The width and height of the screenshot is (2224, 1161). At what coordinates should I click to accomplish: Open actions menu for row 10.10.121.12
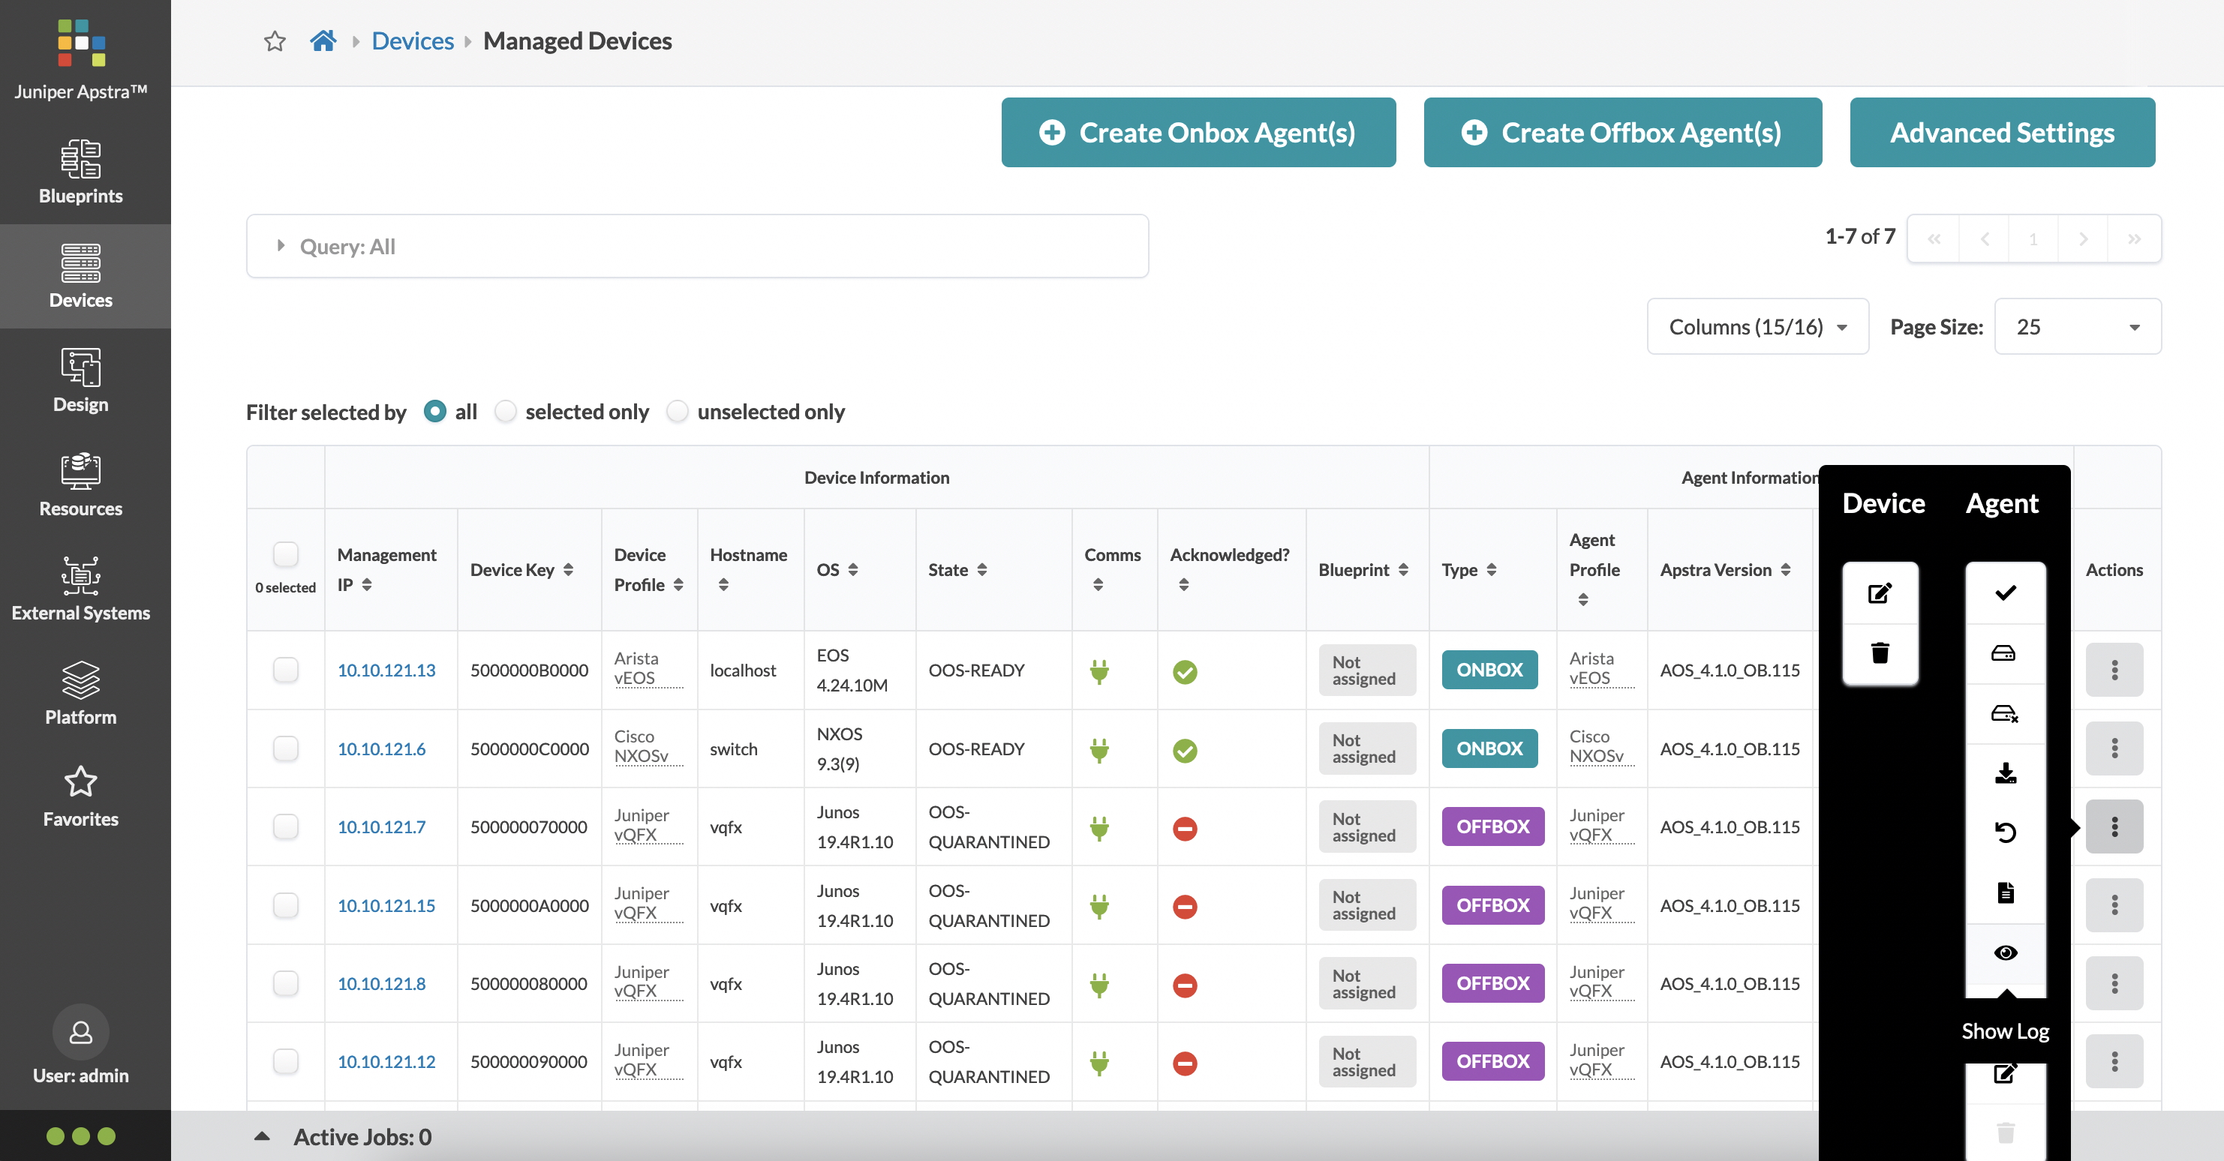(2114, 1060)
